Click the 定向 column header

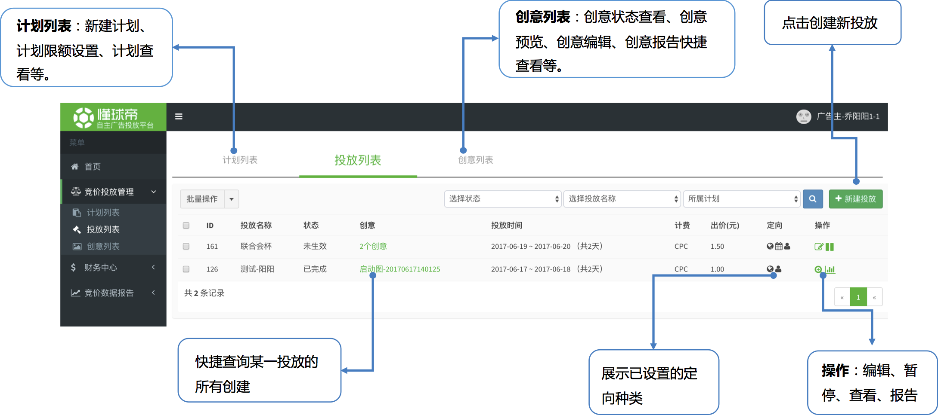(x=774, y=225)
